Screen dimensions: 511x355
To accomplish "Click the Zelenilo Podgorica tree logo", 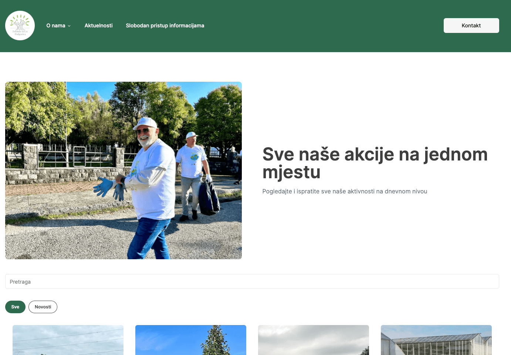I will pyautogui.click(x=20, y=26).
